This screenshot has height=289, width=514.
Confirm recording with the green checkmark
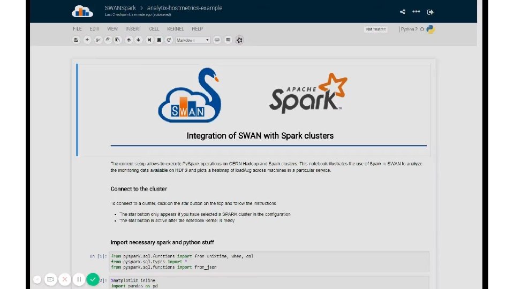pyautogui.click(x=93, y=279)
